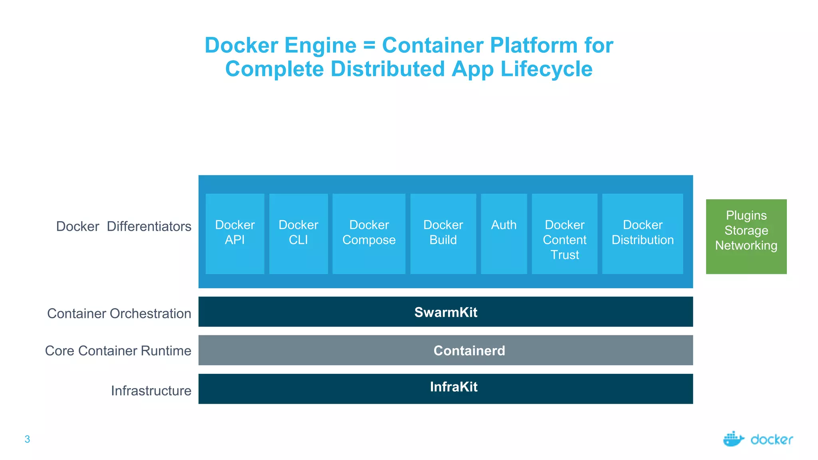Select the Auth box
Screen dimensions: 818x460
504,234
